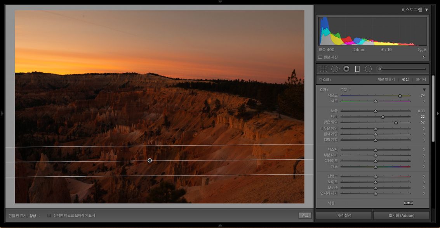
Task: Click the ISO 400 text
Action: coord(326,50)
